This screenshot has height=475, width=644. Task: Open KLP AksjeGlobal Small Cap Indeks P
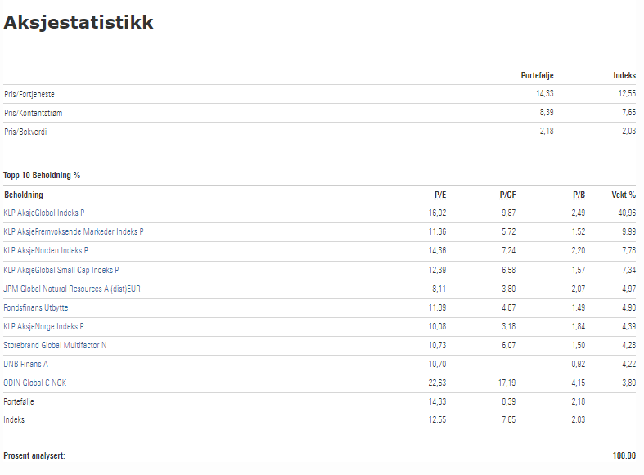pos(61,270)
